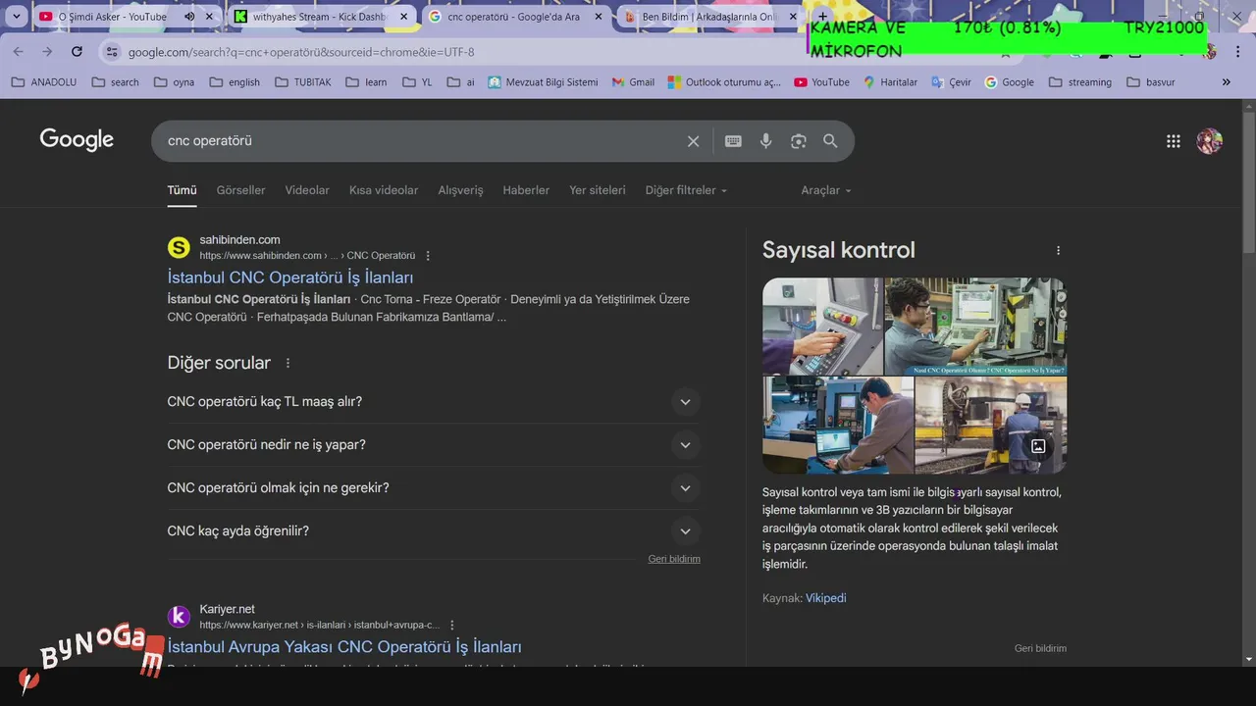Open İstanbul CNC Operatörü İş İlanları link

point(290,277)
